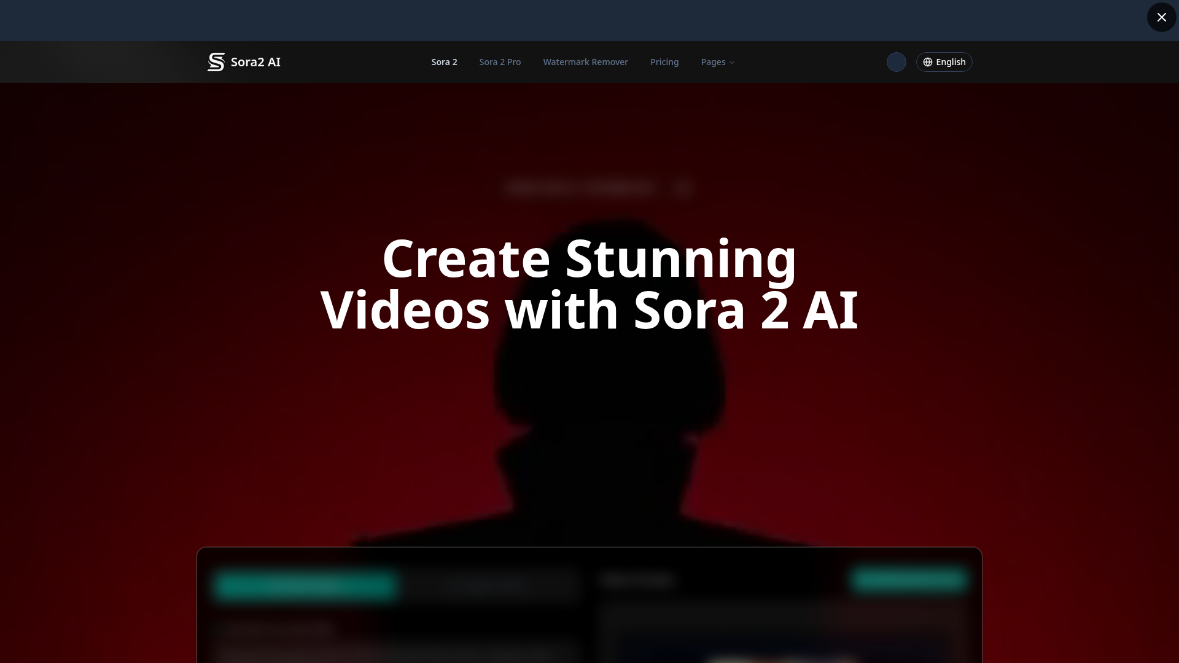Expand the Pages menu chevron arrow
The height and width of the screenshot is (663, 1179).
pyautogui.click(x=732, y=63)
